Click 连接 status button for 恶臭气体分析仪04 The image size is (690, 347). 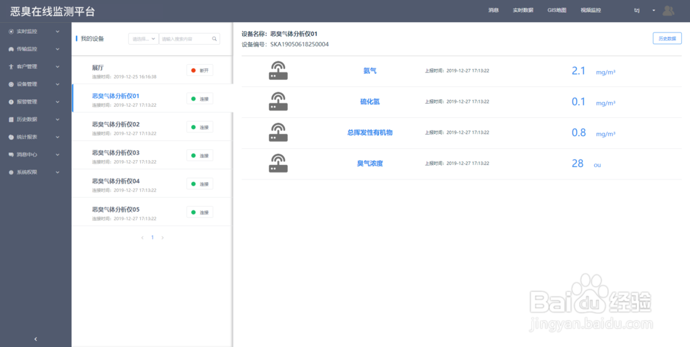tap(200, 184)
